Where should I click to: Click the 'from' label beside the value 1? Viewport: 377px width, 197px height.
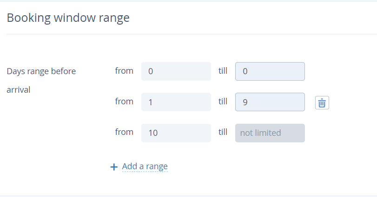coord(124,102)
